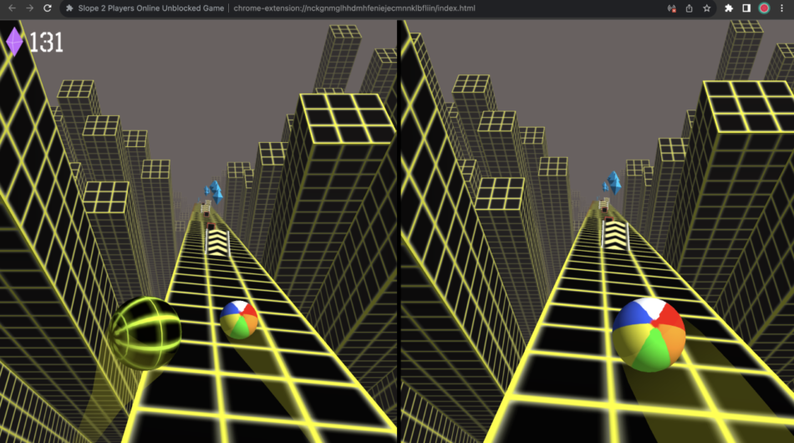Click the extension puzzle icon left of page title

coord(69,8)
